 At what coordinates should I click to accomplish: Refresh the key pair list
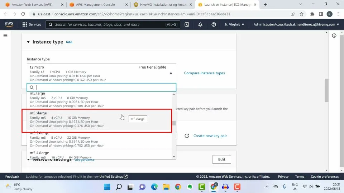click(x=187, y=136)
